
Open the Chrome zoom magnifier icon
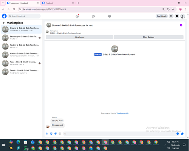[x=163, y=9]
